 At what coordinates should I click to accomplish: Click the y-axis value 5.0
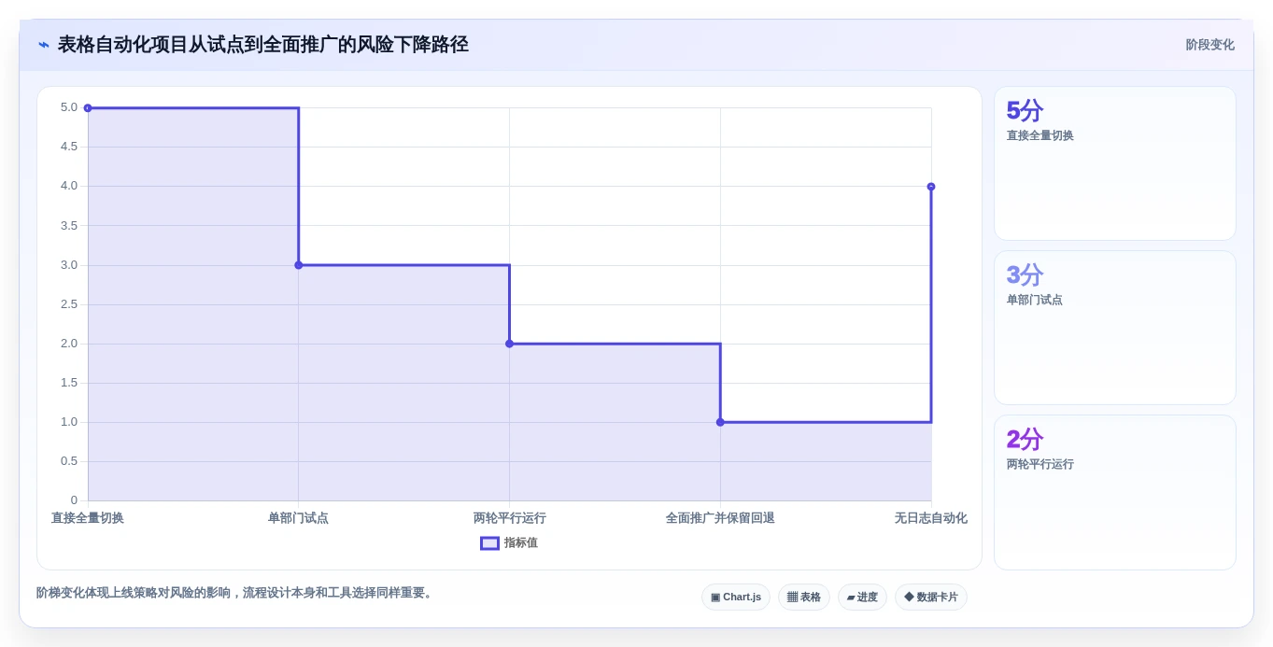69,107
